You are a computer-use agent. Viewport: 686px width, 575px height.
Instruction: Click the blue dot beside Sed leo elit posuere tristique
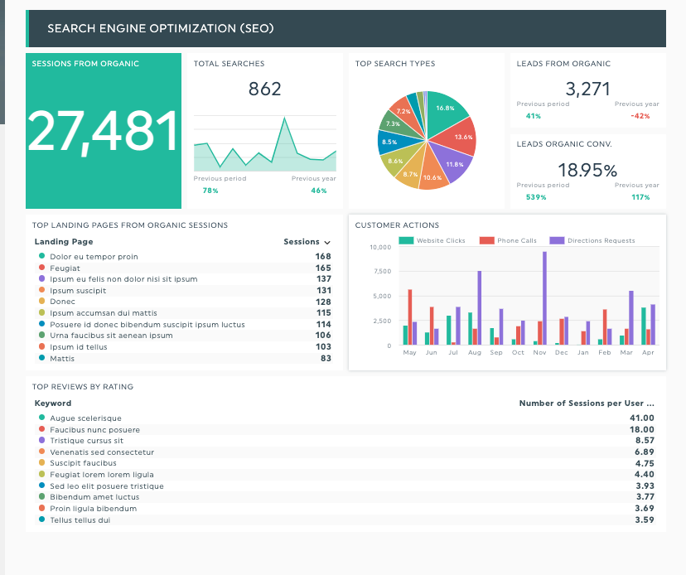pos(41,486)
